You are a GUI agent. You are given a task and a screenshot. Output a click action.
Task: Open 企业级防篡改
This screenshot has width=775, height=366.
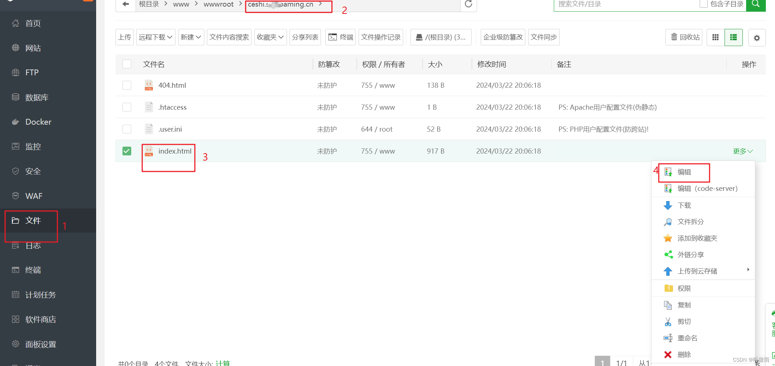pyautogui.click(x=503, y=37)
